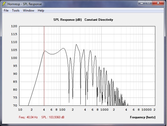The height and width of the screenshot is (126, 167).
Task: Click the 120 dB axis value
Action: pyautogui.click(x=14, y=26)
